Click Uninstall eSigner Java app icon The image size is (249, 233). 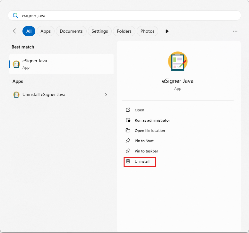click(16, 95)
